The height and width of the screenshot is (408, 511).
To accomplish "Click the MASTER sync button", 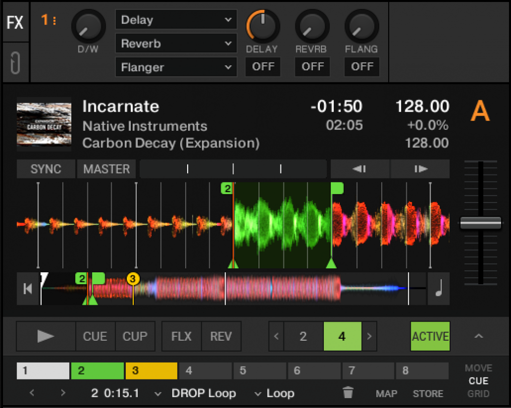I will click(x=106, y=169).
